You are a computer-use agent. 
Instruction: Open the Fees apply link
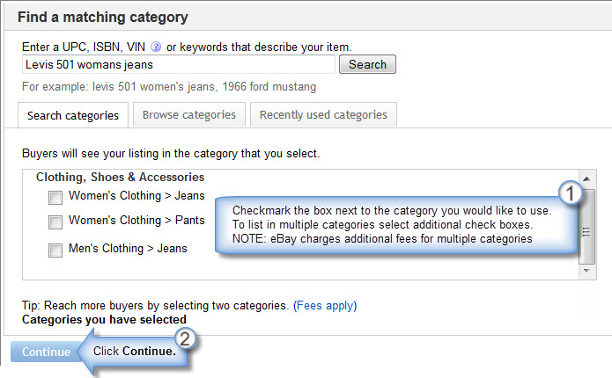click(x=325, y=306)
